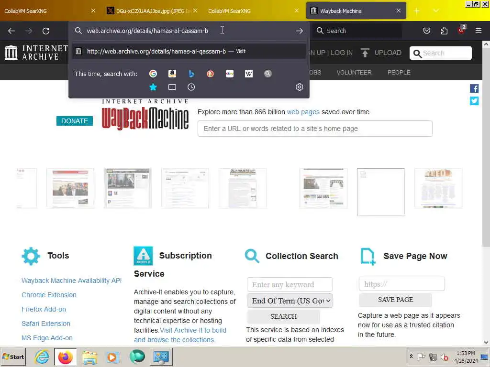Open the list all tabs dropdown arrow
Viewport: 490px width, 367px height.
436,11
